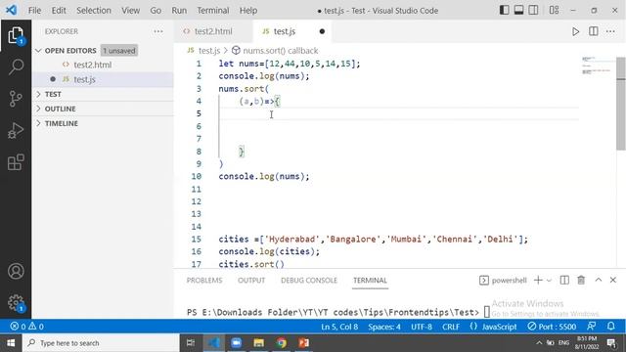
Task: Open Windows Start menu
Action: (x=11, y=343)
